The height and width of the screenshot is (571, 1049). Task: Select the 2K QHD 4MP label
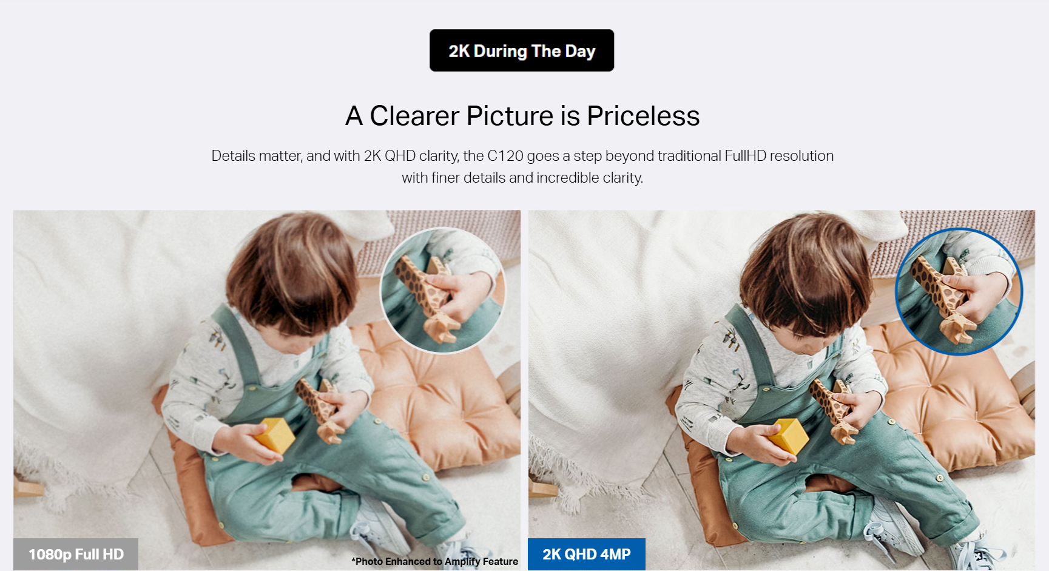tap(587, 554)
